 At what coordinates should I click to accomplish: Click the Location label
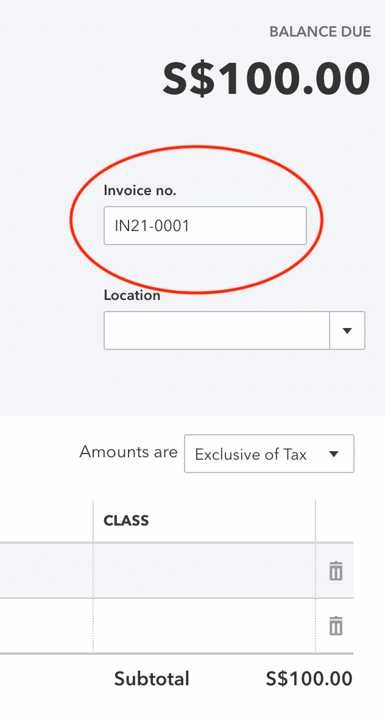point(132,295)
